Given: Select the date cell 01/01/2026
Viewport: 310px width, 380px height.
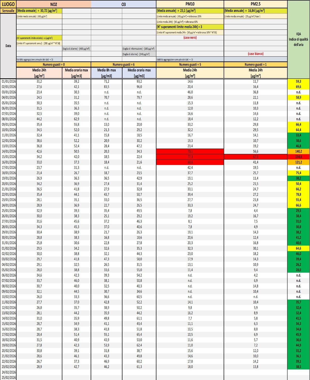Looking at the screenshot, I should (9, 81).
